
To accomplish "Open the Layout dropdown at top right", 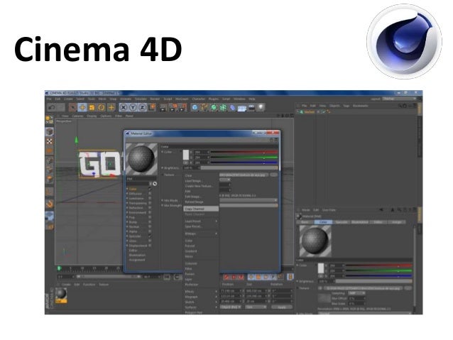I will (399, 99).
